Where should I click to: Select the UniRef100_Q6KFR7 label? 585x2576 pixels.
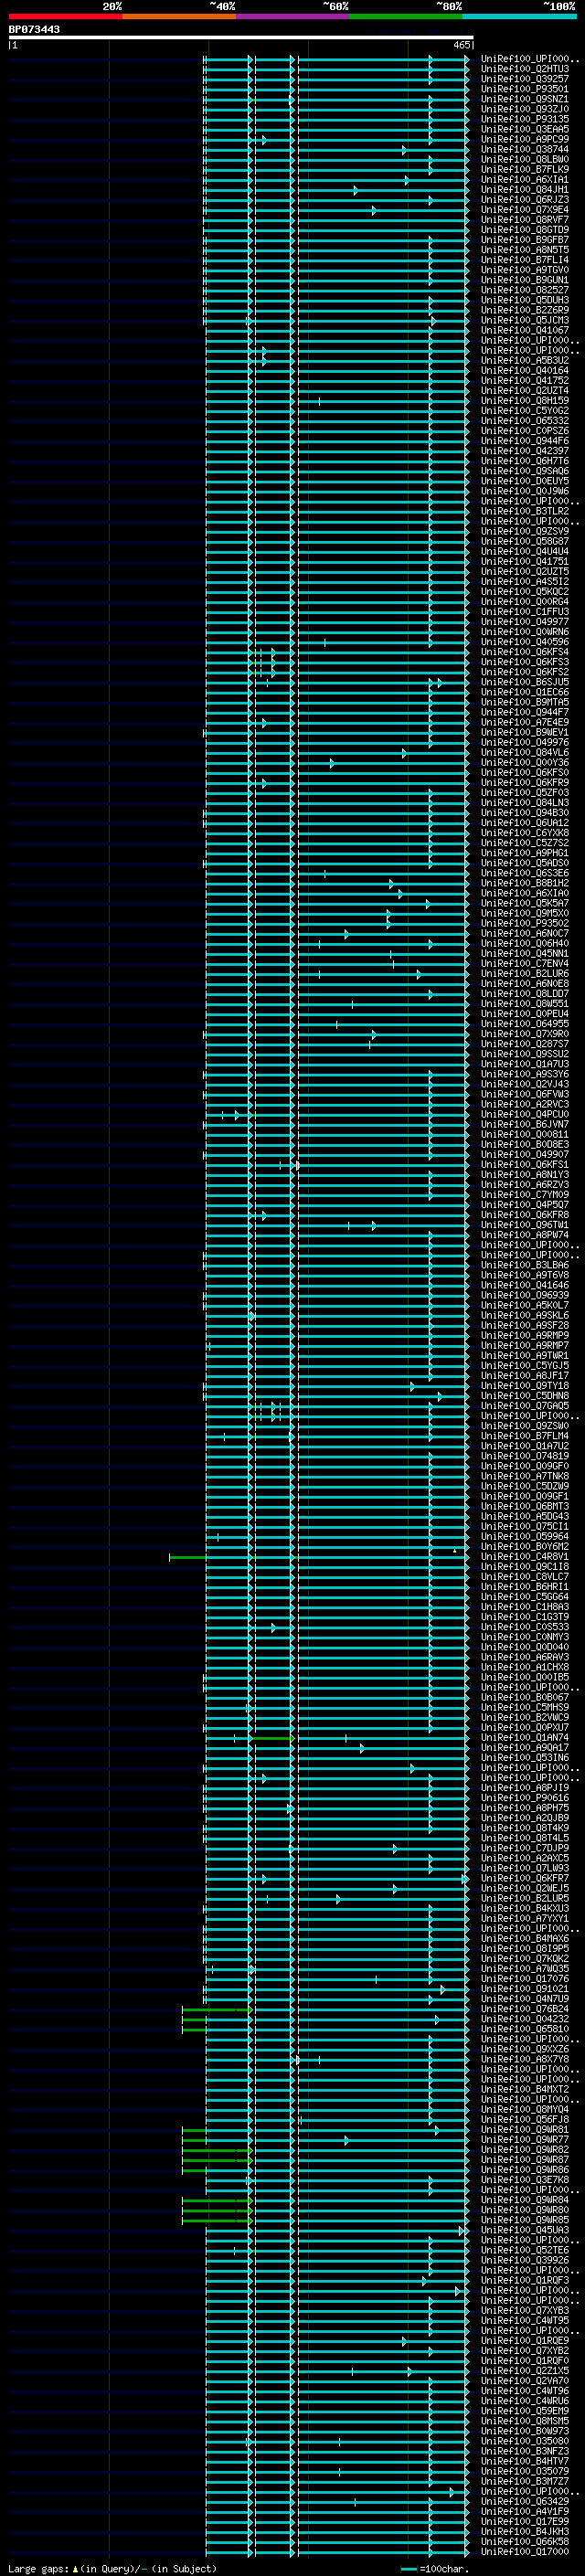[x=525, y=1879]
